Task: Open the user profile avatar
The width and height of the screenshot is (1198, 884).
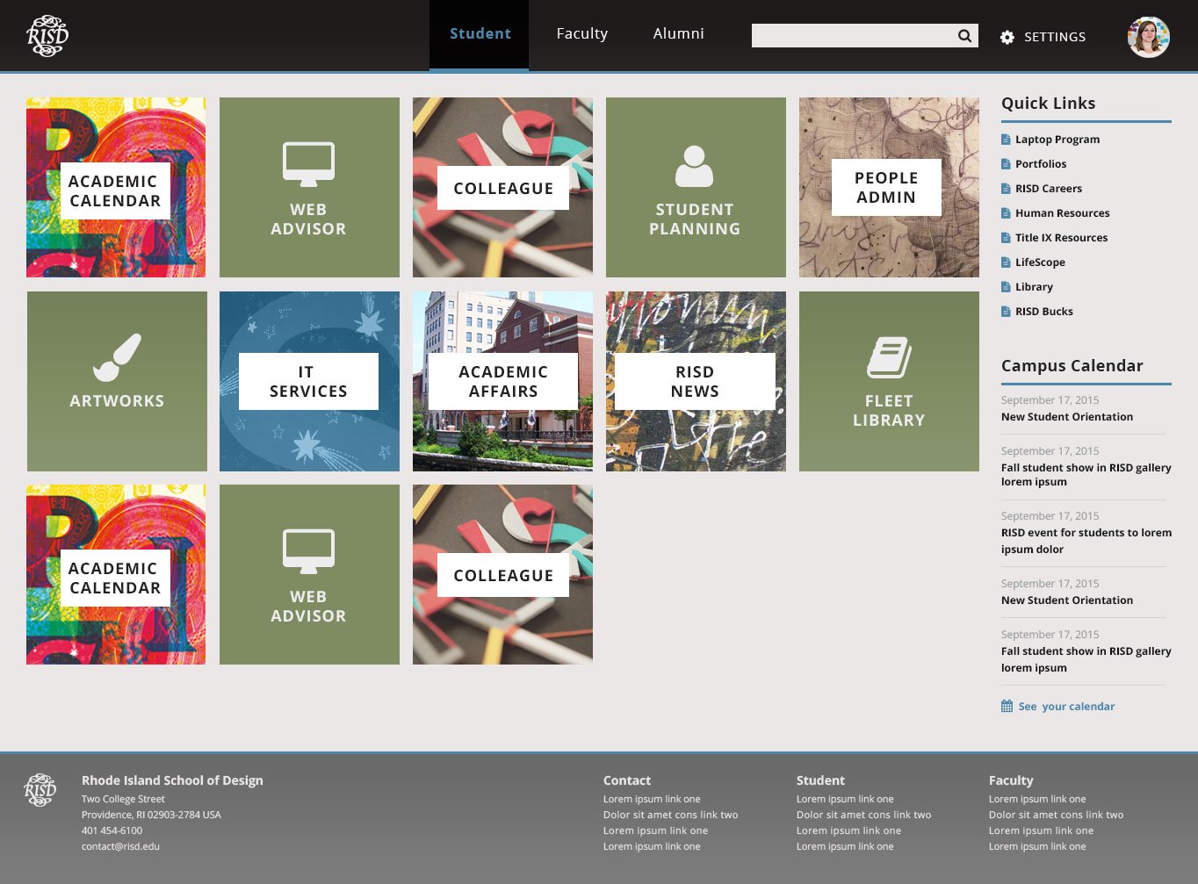Action: pyautogui.click(x=1149, y=37)
